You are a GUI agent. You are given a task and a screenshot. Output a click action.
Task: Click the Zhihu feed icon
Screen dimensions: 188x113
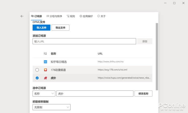(45, 62)
